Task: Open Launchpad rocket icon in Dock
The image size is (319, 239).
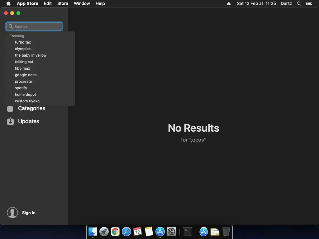Action: [104, 232]
